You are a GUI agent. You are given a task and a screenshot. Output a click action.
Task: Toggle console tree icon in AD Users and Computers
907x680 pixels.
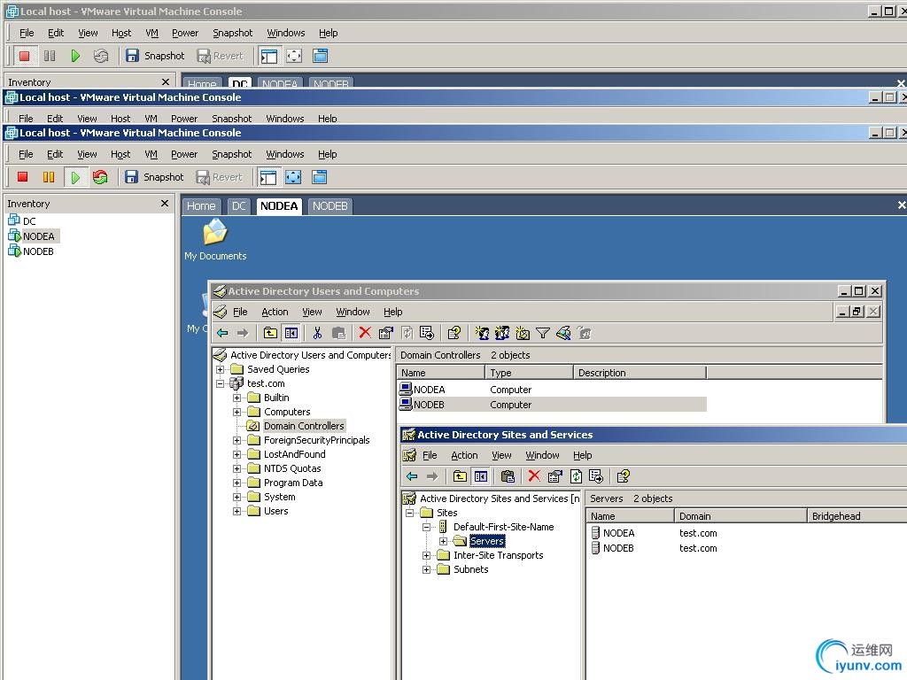[x=291, y=333]
